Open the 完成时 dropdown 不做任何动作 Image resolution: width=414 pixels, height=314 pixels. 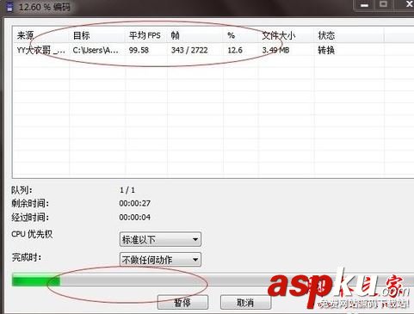tap(160, 260)
